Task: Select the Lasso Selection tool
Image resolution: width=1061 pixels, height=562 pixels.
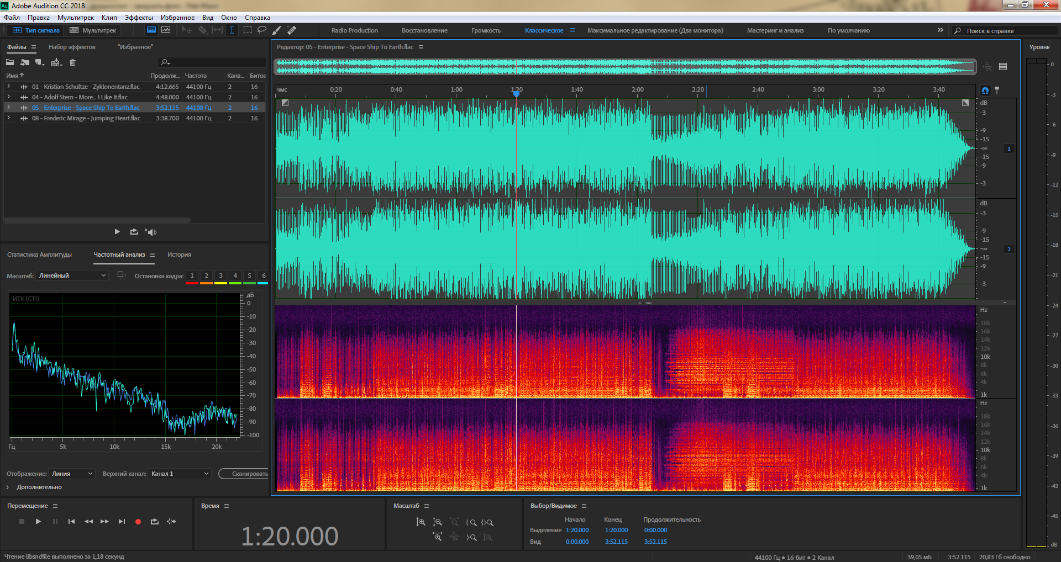Action: click(x=262, y=30)
